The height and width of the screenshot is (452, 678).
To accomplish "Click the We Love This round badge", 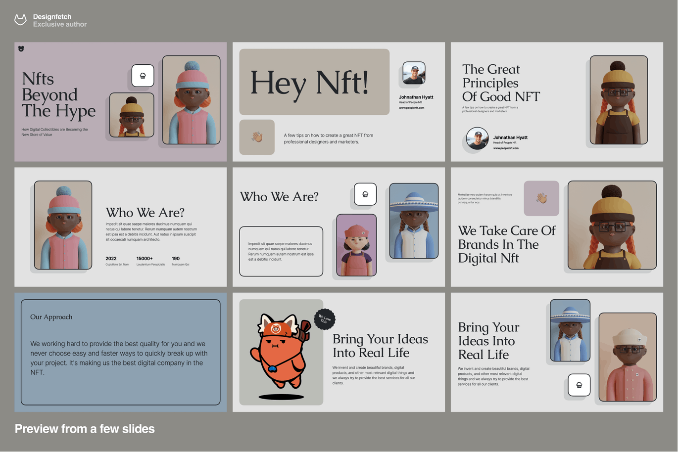I will point(325,319).
